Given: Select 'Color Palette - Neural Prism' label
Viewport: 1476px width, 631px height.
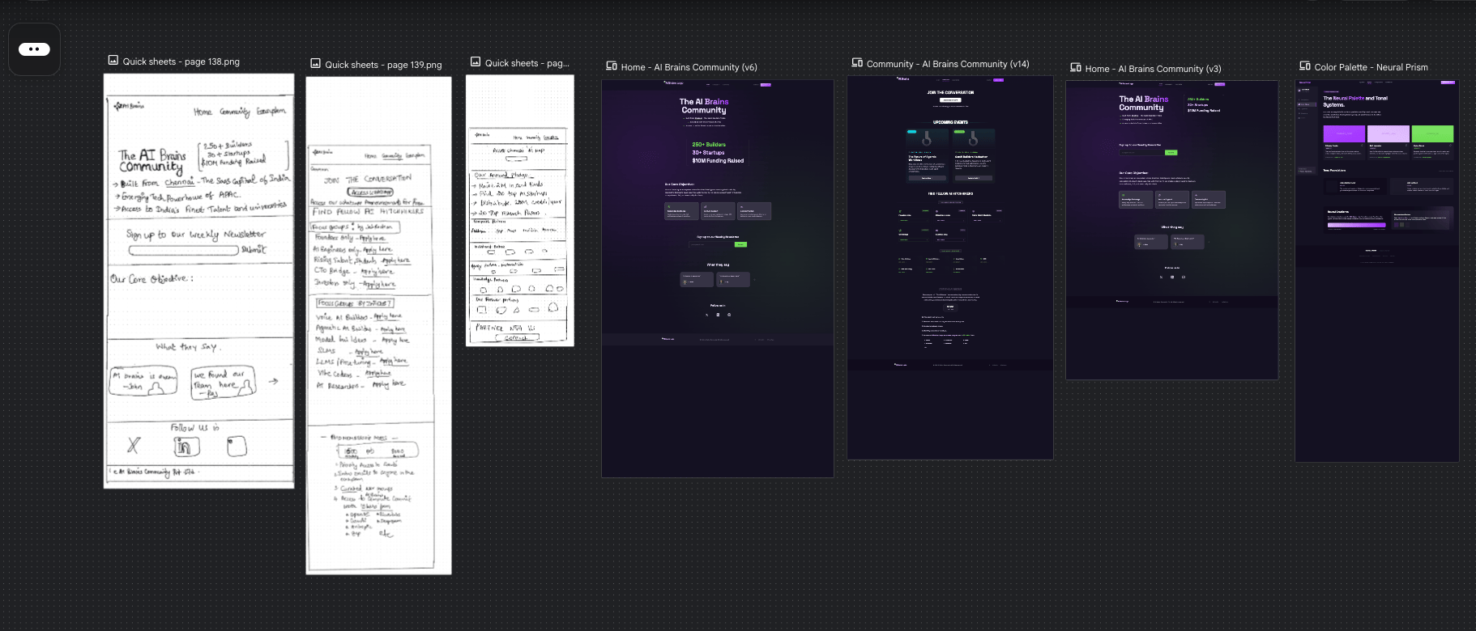Looking at the screenshot, I should tap(1371, 67).
